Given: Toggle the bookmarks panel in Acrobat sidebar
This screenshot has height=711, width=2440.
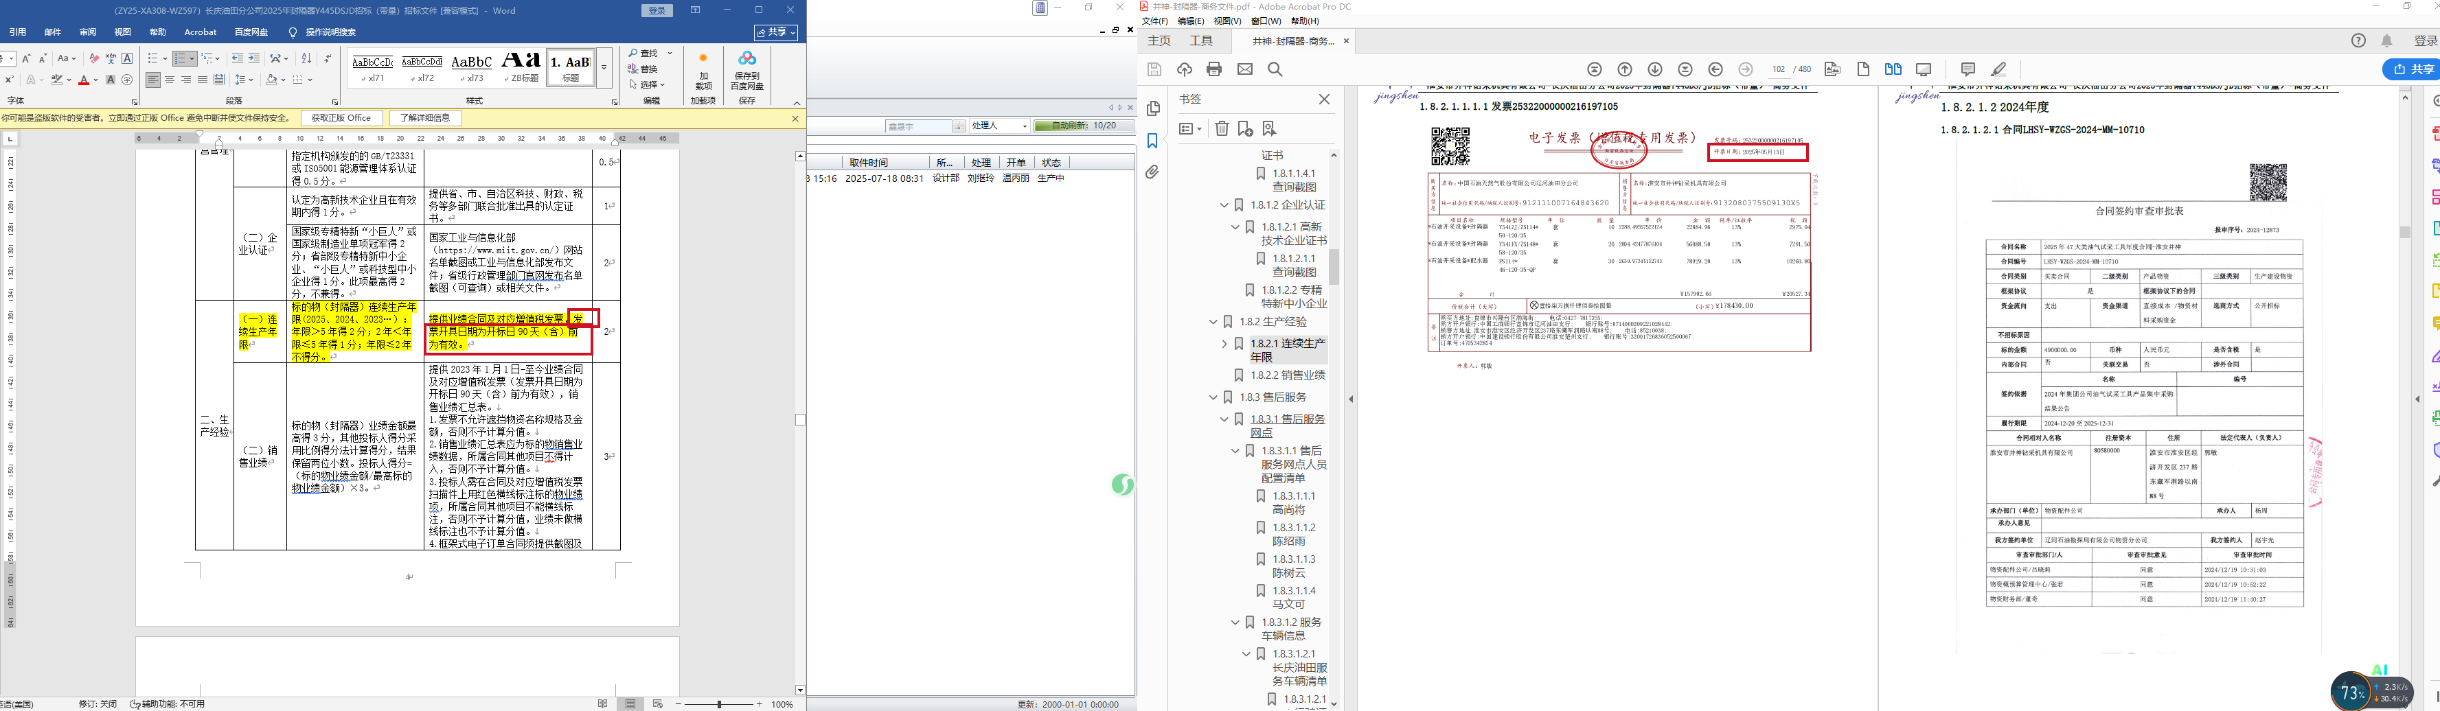Looking at the screenshot, I should pyautogui.click(x=1153, y=141).
